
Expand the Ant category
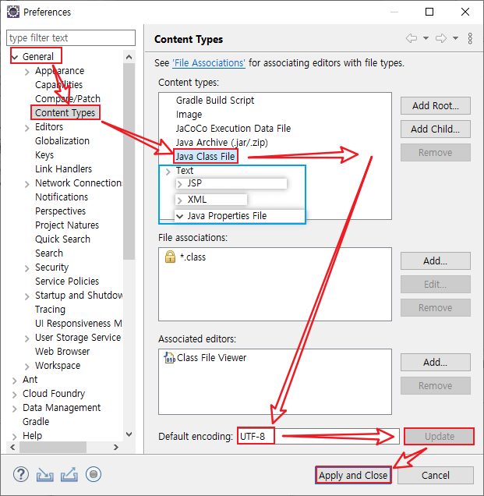[15, 381]
